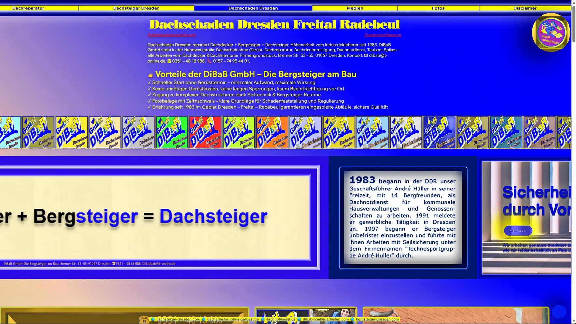
Task: Click the teal DiBaB GmbH logo tile
Action: (506, 132)
